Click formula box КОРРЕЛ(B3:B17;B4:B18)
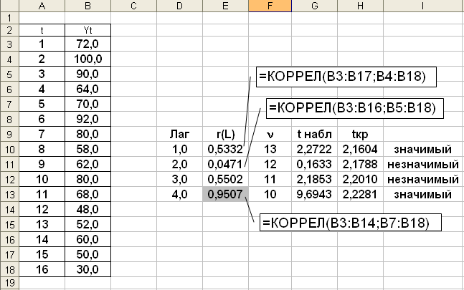464x290 pixels. [x=346, y=77]
